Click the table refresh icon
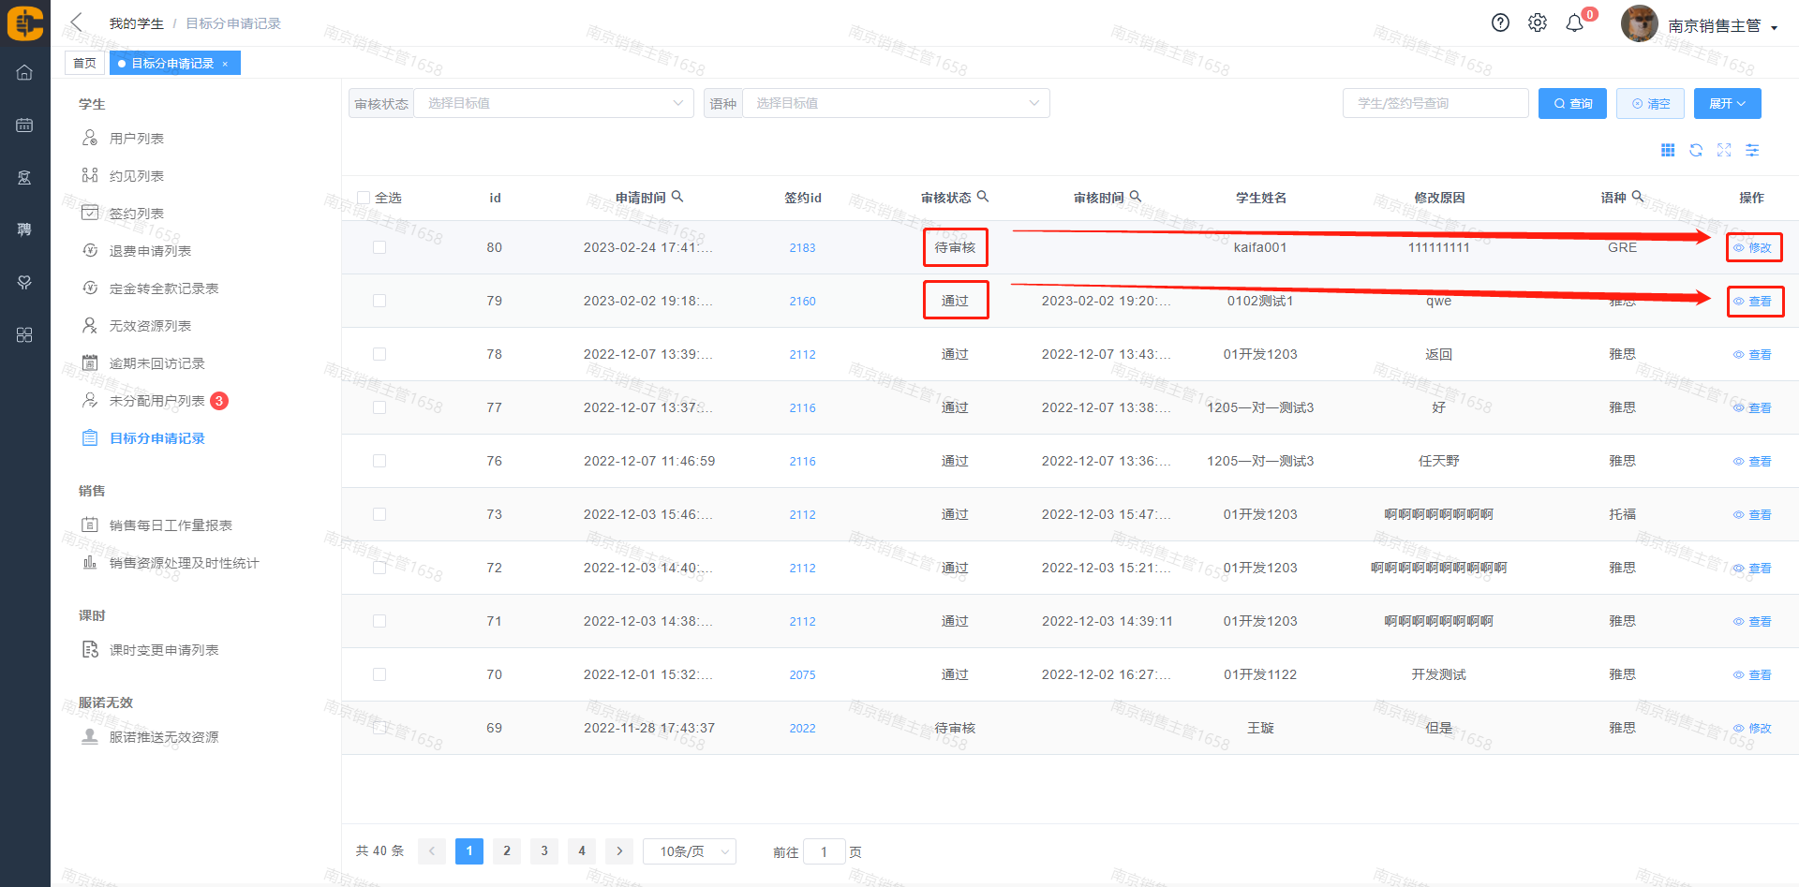 1696,150
